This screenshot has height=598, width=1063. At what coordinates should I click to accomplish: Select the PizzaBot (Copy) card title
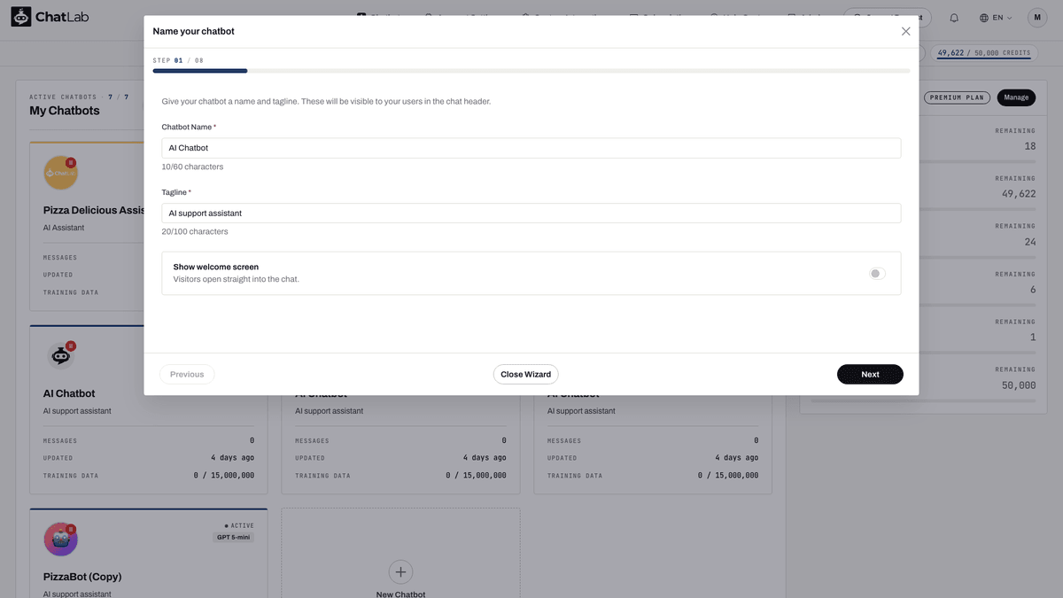[x=82, y=577]
